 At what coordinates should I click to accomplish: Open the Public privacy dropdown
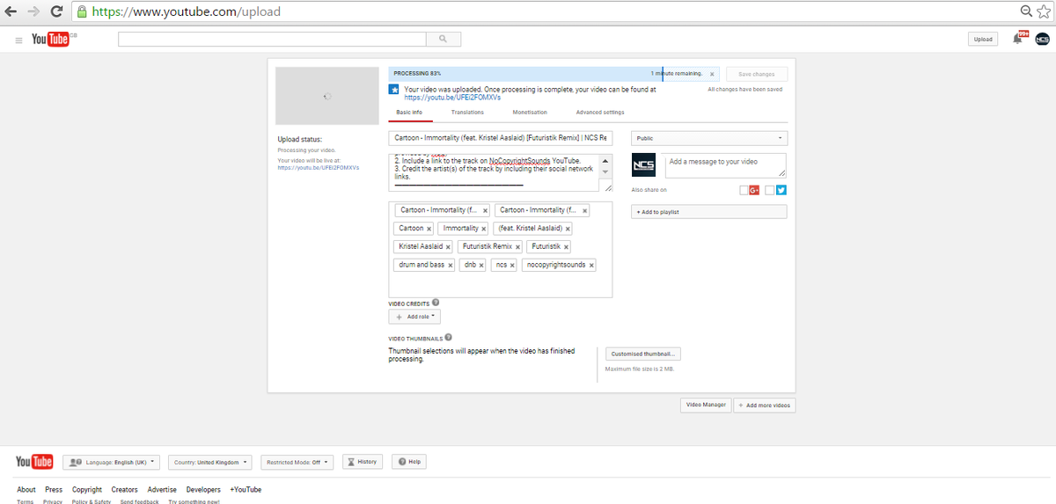tap(709, 138)
